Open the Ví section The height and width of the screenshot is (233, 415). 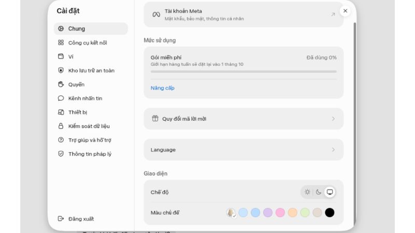point(91,56)
